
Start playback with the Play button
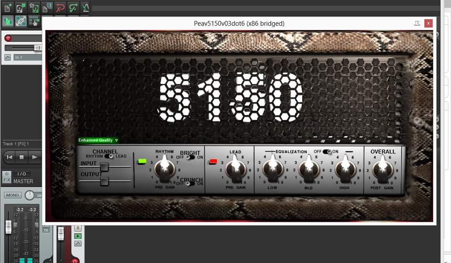point(34,157)
